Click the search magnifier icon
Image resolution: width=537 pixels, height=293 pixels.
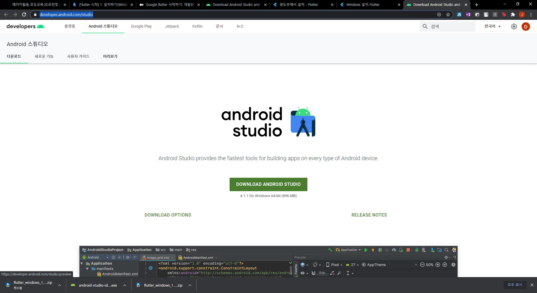tap(425, 27)
